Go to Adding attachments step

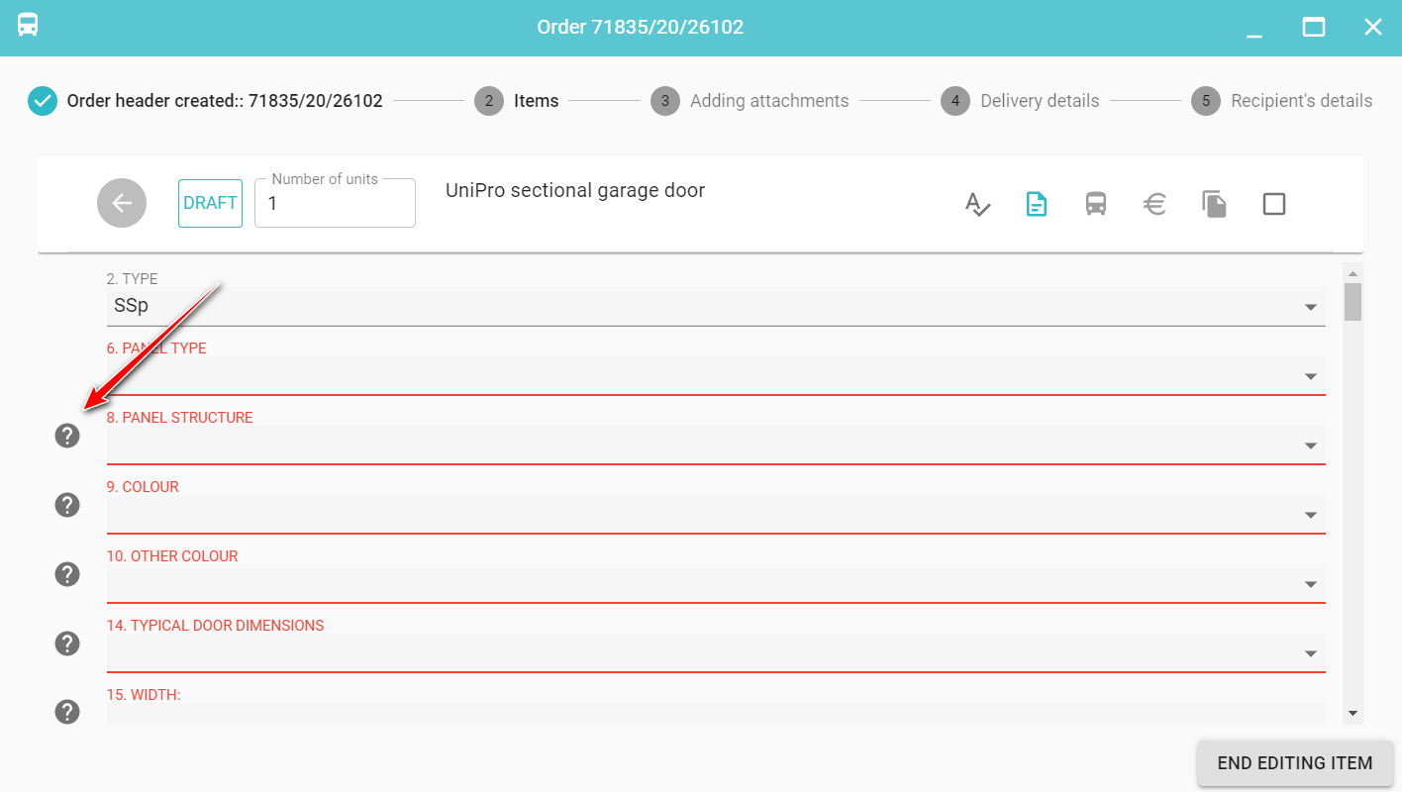(x=750, y=101)
